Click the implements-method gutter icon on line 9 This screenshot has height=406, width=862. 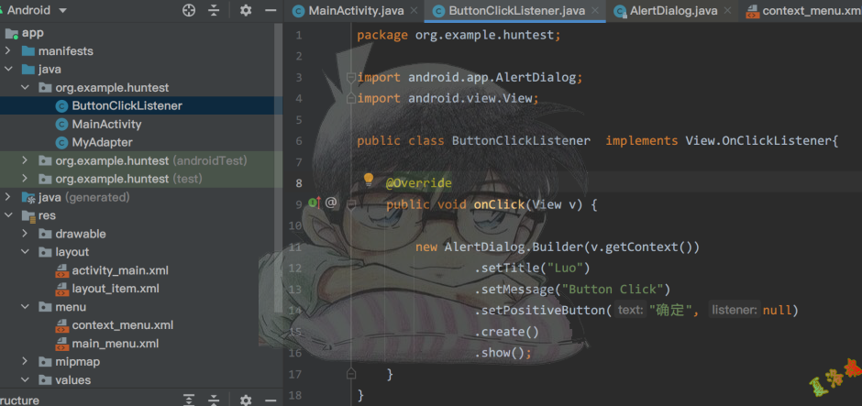click(314, 203)
